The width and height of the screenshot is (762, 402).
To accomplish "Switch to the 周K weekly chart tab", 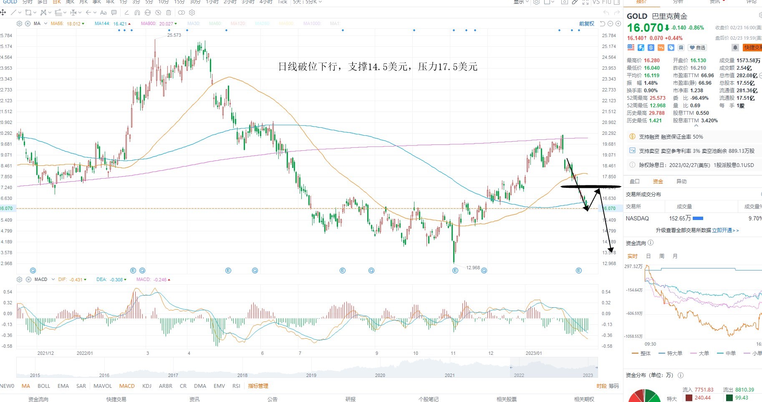I will pos(70,2).
